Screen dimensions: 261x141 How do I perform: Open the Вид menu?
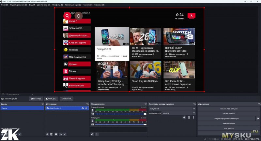pos(32,5)
